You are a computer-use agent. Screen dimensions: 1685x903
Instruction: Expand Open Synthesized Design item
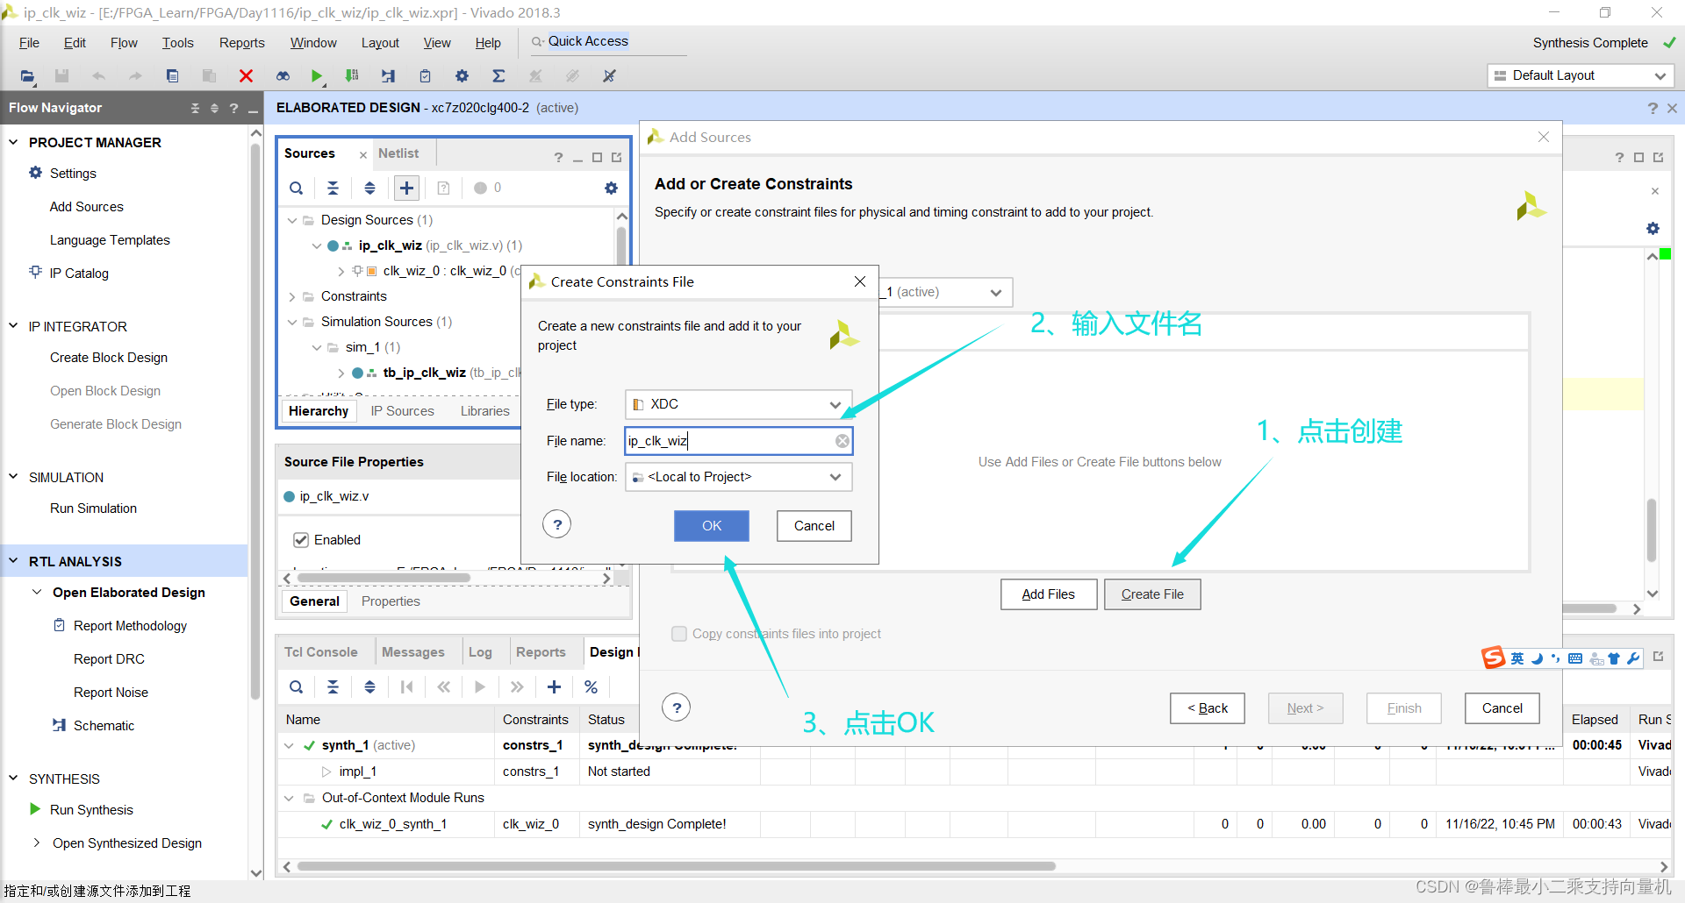pos(37,843)
